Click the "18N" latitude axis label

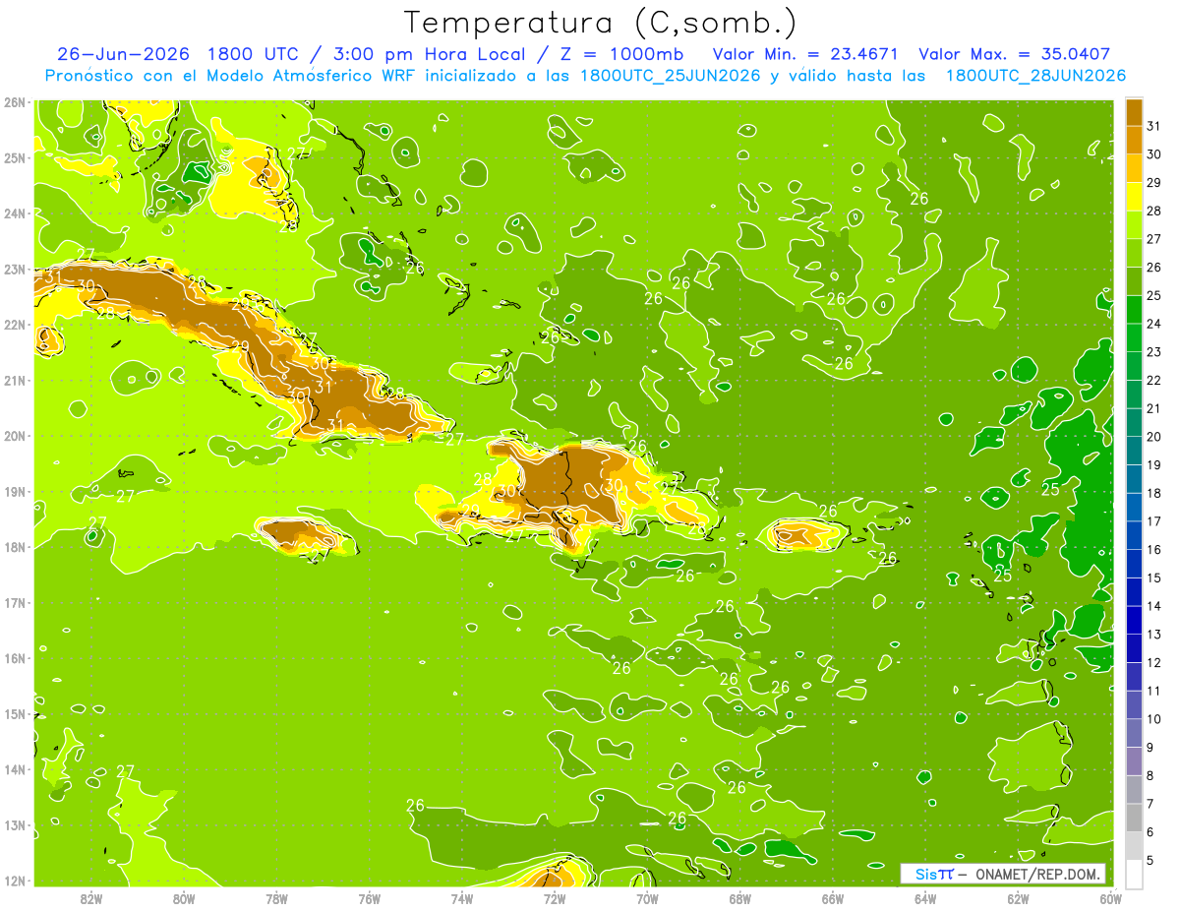(15, 547)
